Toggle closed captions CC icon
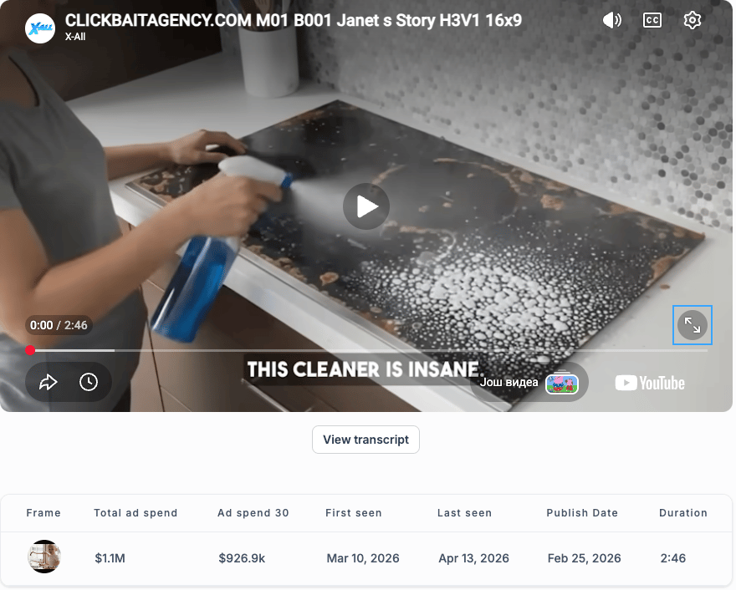 (652, 20)
